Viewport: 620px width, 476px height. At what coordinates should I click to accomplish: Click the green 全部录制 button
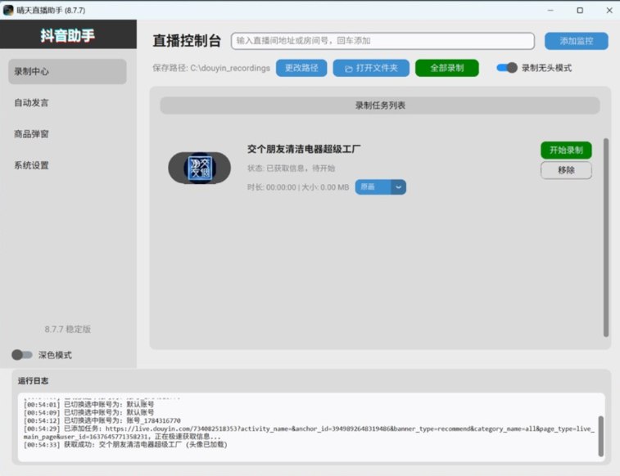(x=447, y=68)
